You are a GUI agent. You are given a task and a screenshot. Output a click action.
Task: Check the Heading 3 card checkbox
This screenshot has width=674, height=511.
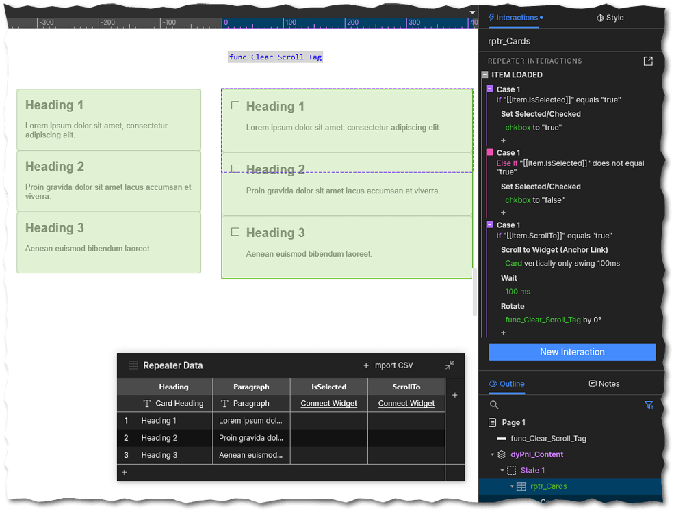pyautogui.click(x=235, y=232)
